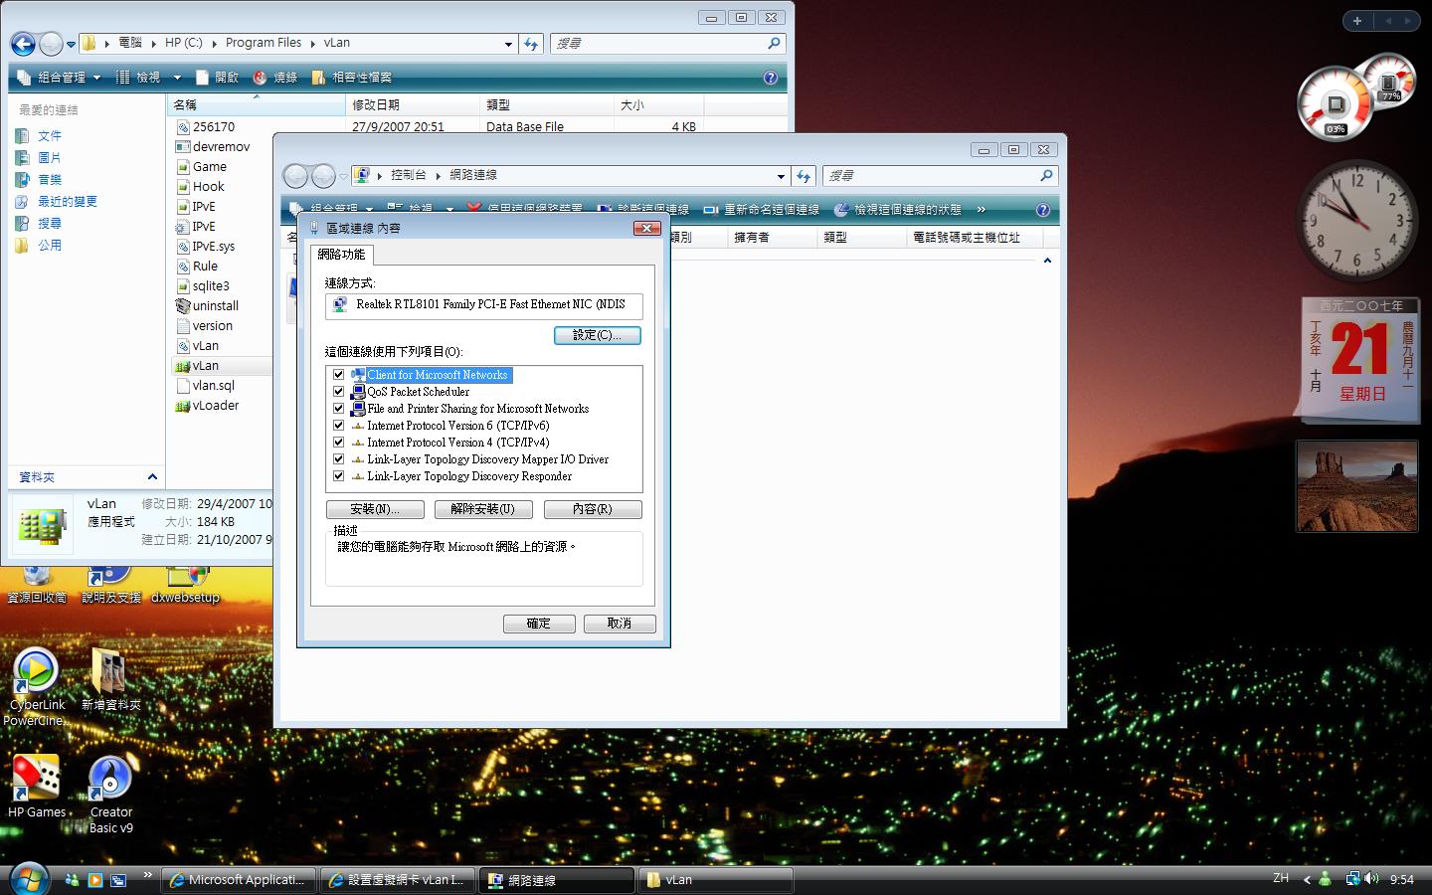Image resolution: width=1432 pixels, height=895 pixels.
Task: Select the vLoader application file
Action: (215, 406)
